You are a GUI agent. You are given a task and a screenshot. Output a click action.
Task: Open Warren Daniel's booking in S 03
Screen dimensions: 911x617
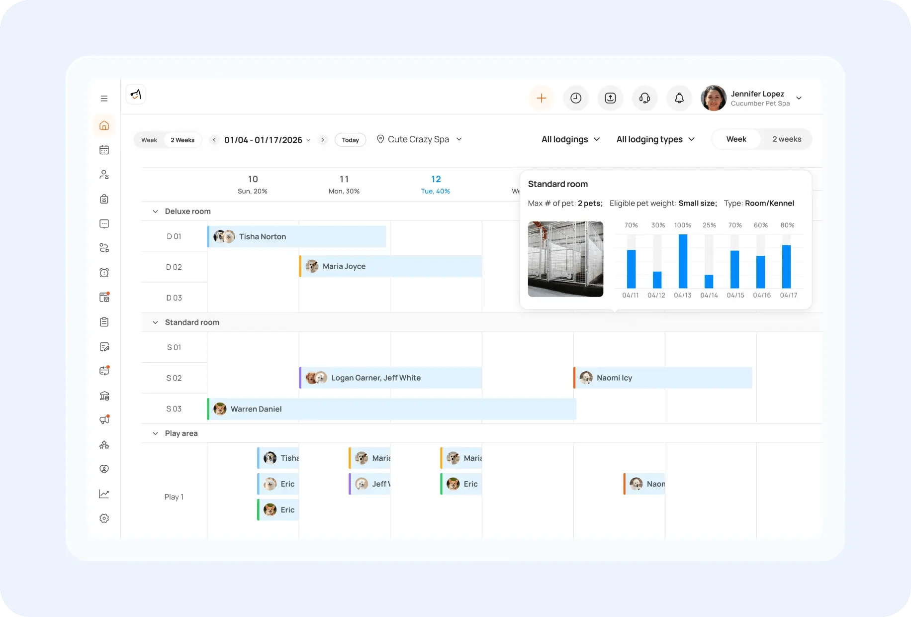[x=391, y=409]
